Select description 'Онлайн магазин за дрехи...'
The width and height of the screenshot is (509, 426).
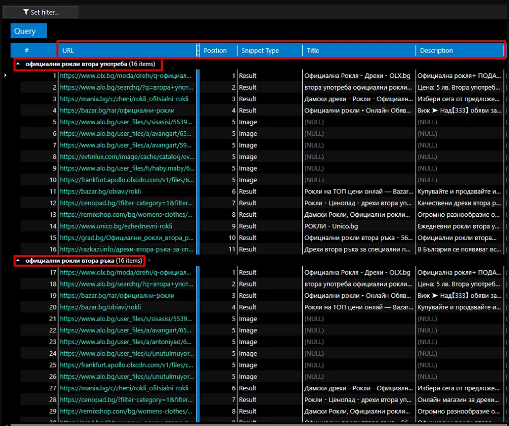[459, 400]
